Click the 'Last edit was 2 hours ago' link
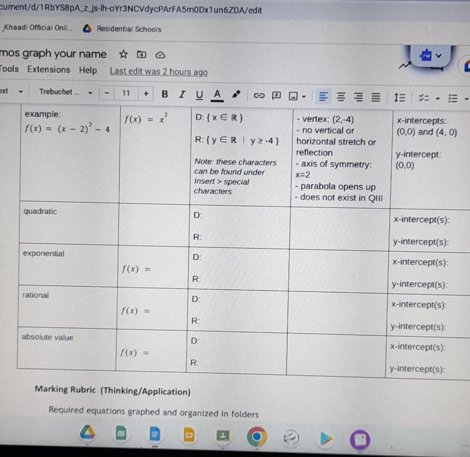The width and height of the screenshot is (470, 457). [159, 72]
